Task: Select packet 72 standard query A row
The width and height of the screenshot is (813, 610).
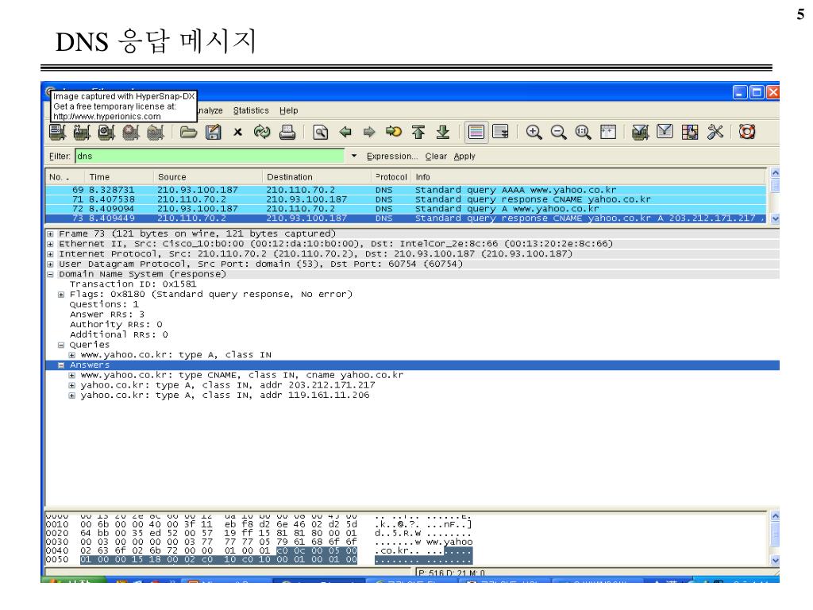Action: 406,209
